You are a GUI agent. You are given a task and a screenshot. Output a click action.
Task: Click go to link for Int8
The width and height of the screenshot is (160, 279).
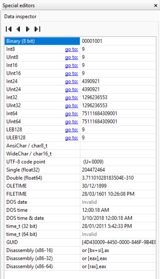72,49
